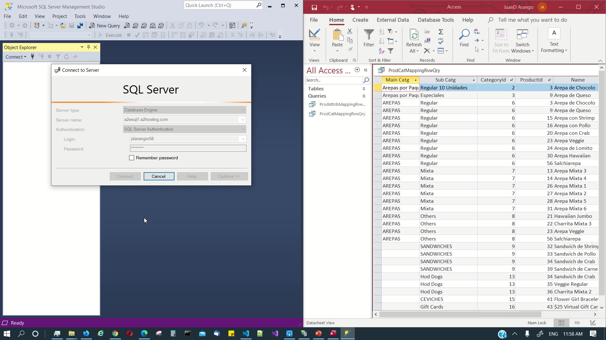This screenshot has height=340, width=606.
Task: Click the Copy icon in Clipboard group
Action: tap(350, 40)
